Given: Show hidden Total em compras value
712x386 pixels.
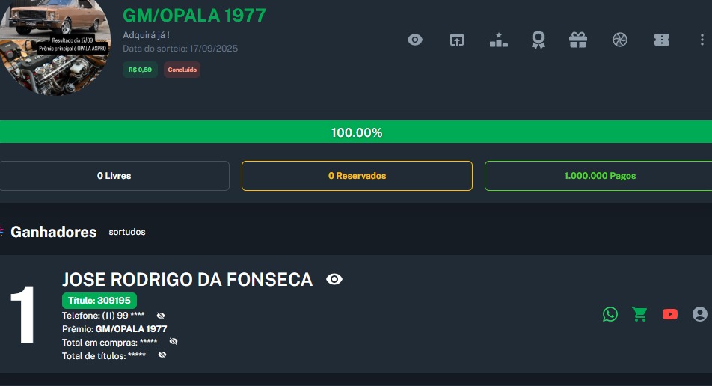Looking at the screenshot, I should 174,341.
